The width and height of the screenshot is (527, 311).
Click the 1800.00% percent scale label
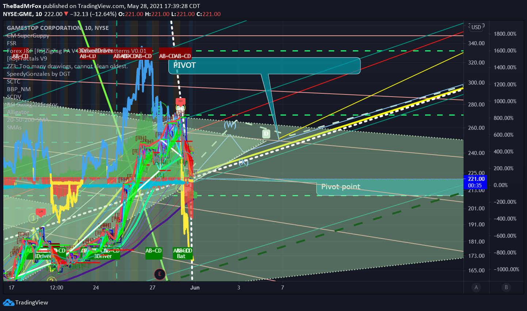(505, 34)
